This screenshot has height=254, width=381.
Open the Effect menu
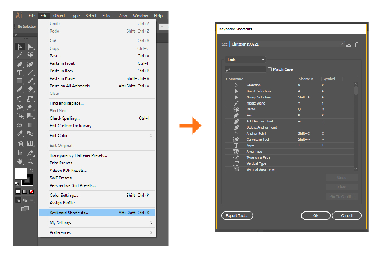[108, 16]
